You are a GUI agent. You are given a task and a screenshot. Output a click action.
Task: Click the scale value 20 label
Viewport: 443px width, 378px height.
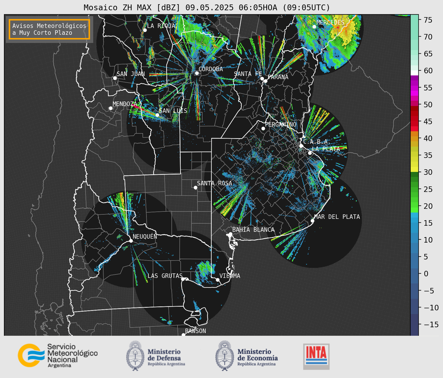tap(428, 206)
